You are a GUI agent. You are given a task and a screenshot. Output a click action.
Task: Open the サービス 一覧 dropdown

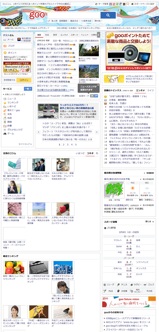coord(28,89)
